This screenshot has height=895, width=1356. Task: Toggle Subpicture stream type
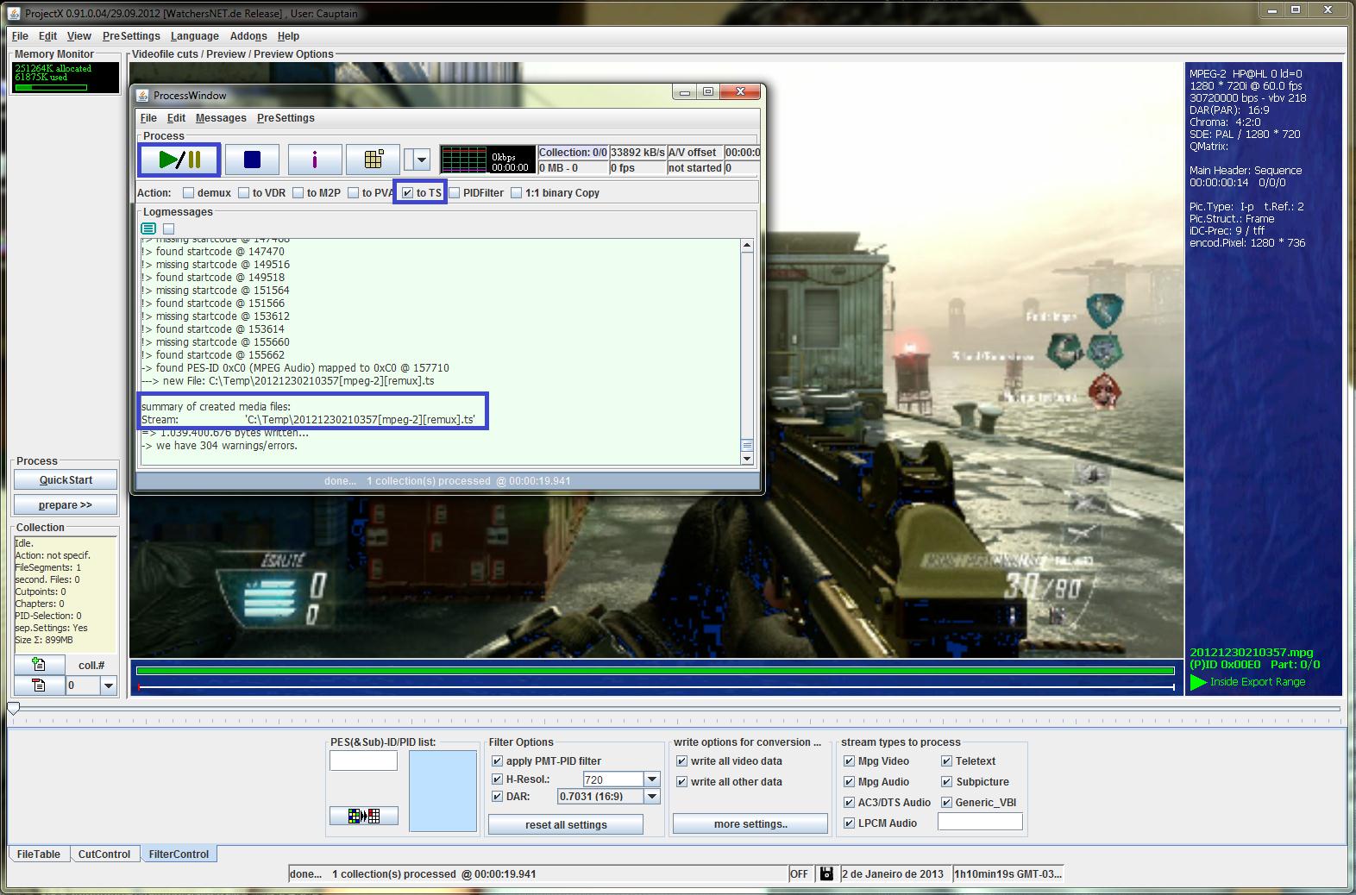pos(946,782)
